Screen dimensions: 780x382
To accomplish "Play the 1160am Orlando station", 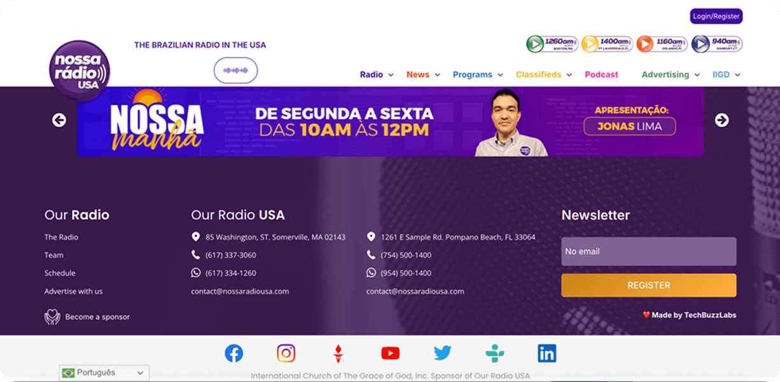I will 662,44.
